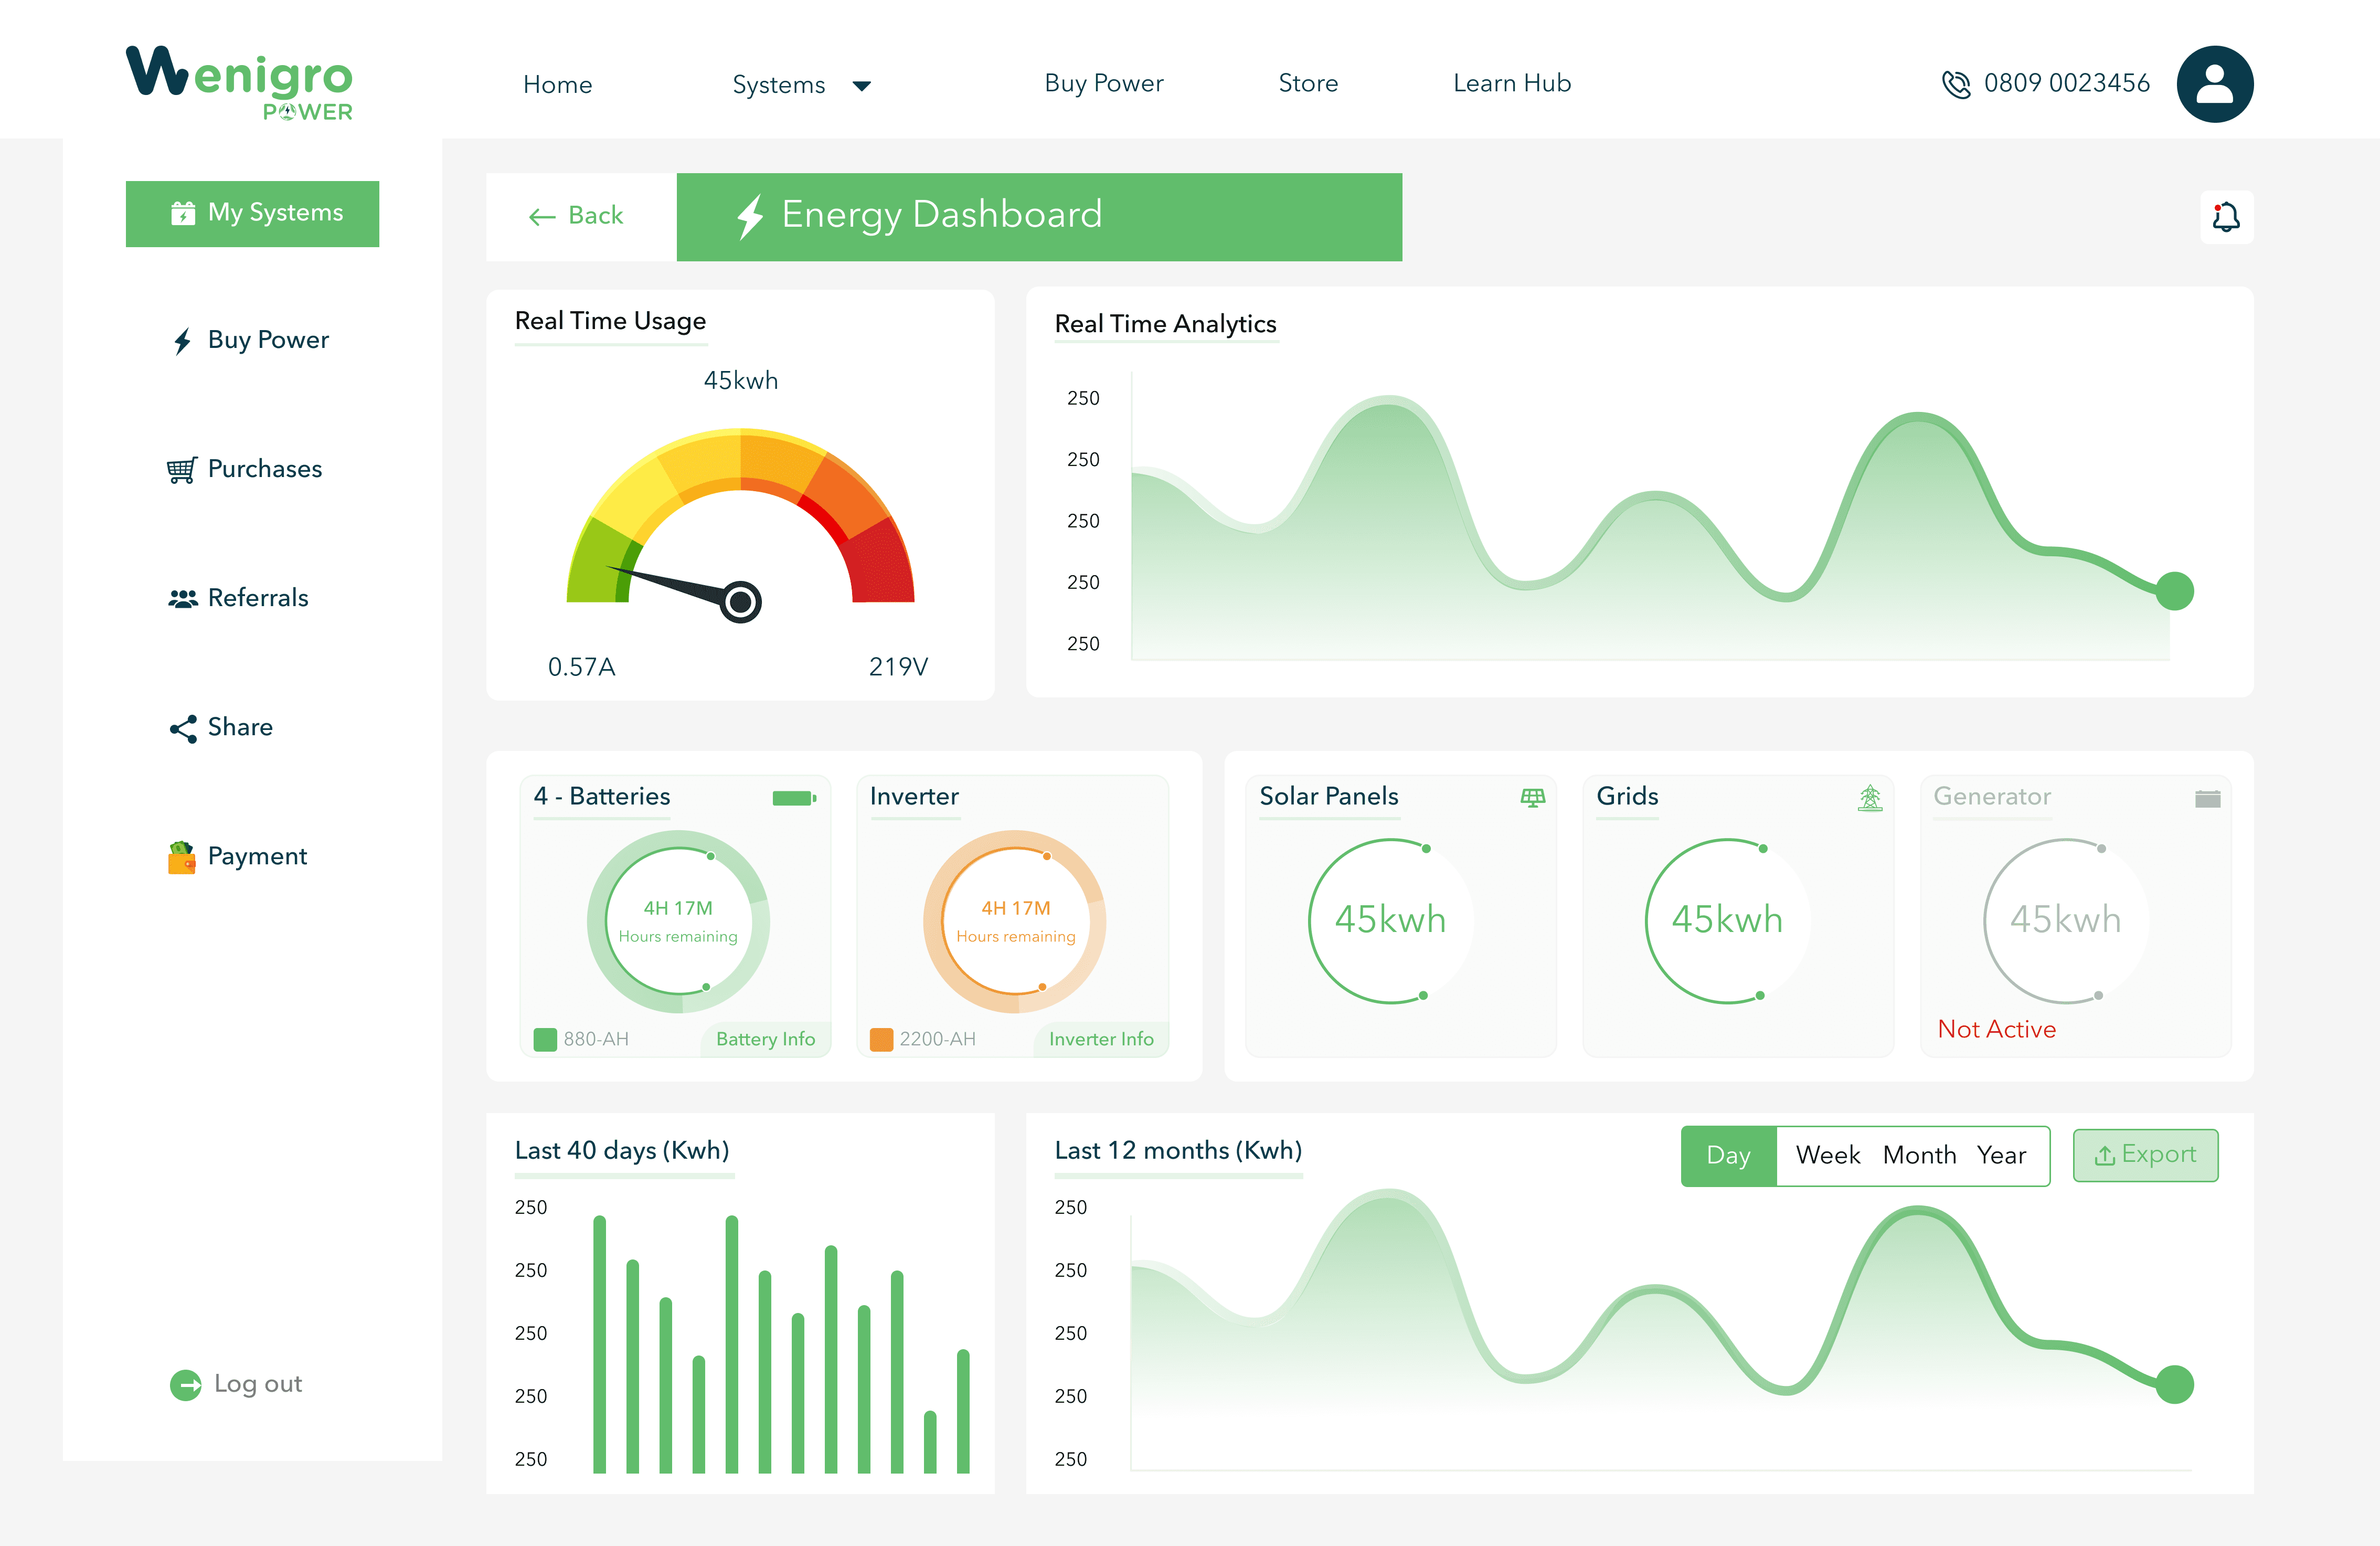The image size is (2380, 1546).
Task: Open Payment in sidebar
Action: pos(237,857)
